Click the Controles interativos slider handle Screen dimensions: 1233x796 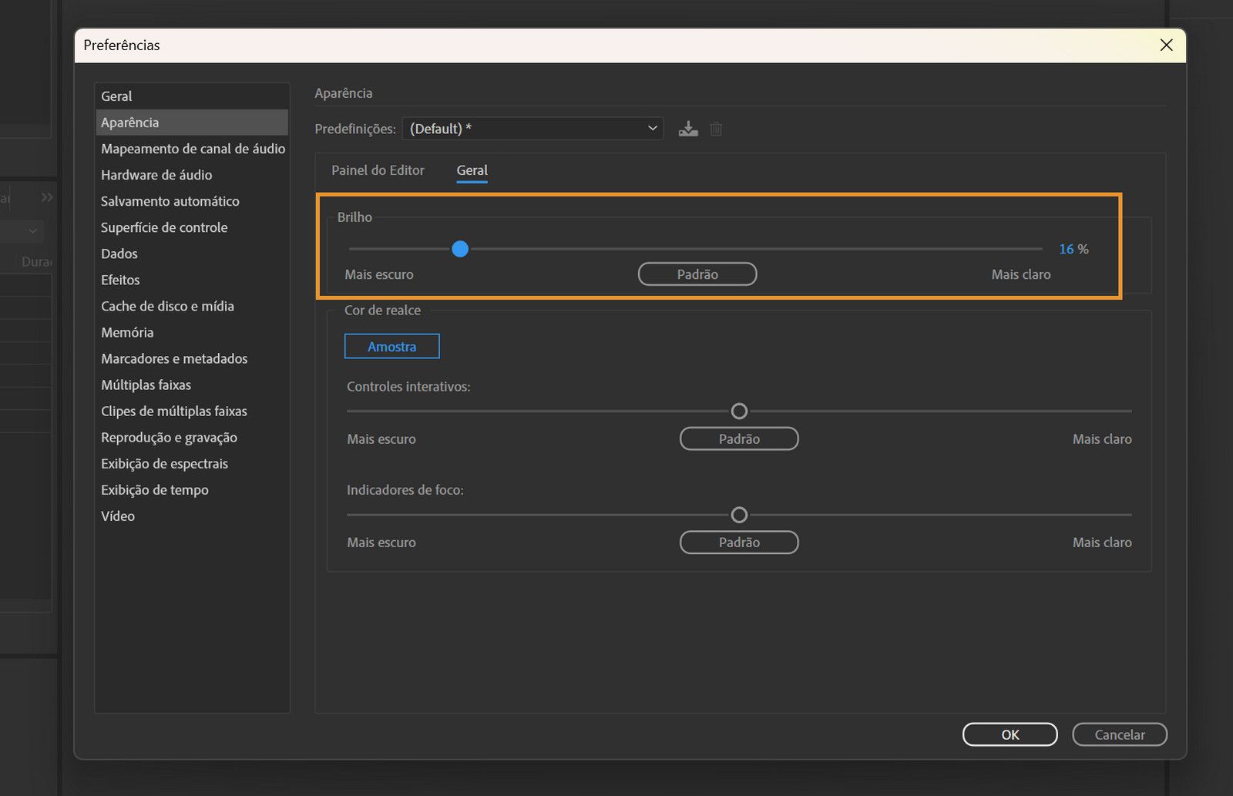[739, 411]
